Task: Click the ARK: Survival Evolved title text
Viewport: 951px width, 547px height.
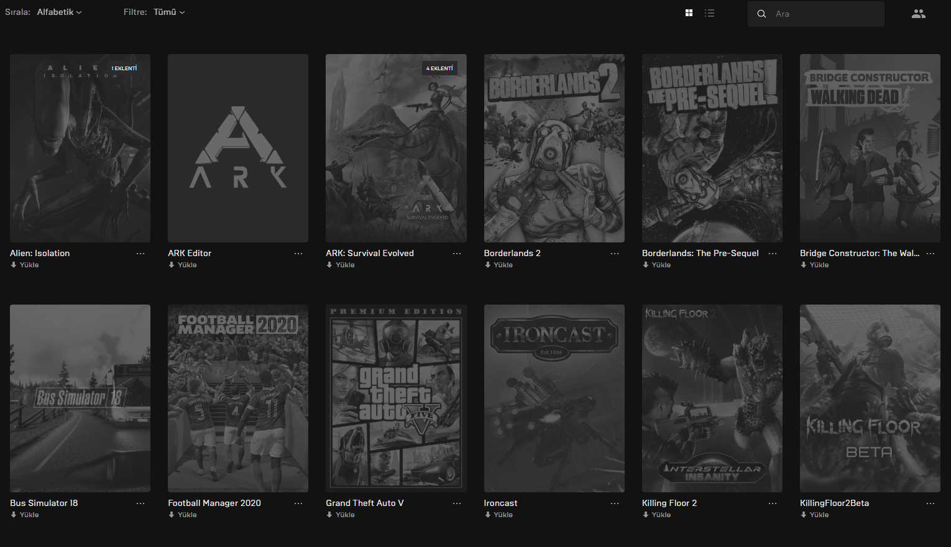Action: tap(370, 253)
